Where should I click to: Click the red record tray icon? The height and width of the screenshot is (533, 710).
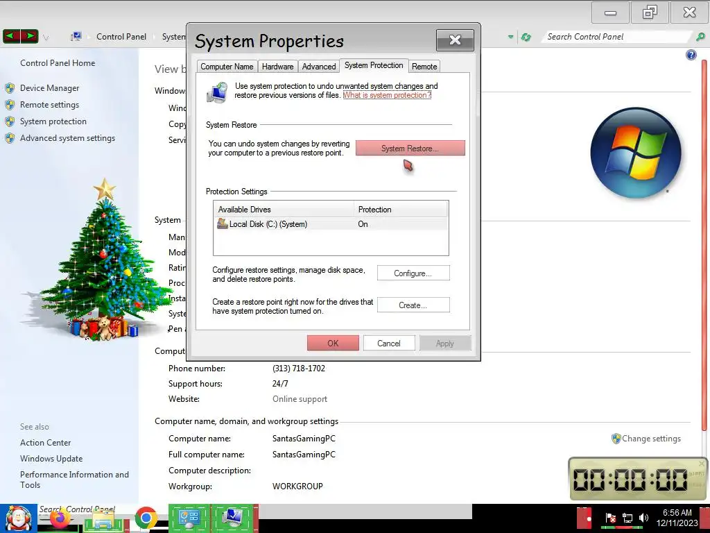point(585,518)
